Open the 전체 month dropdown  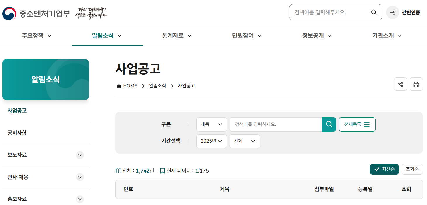click(245, 141)
